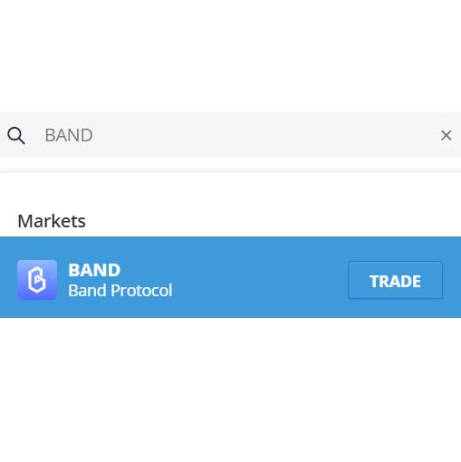Clear the search with the X icon

point(446,135)
